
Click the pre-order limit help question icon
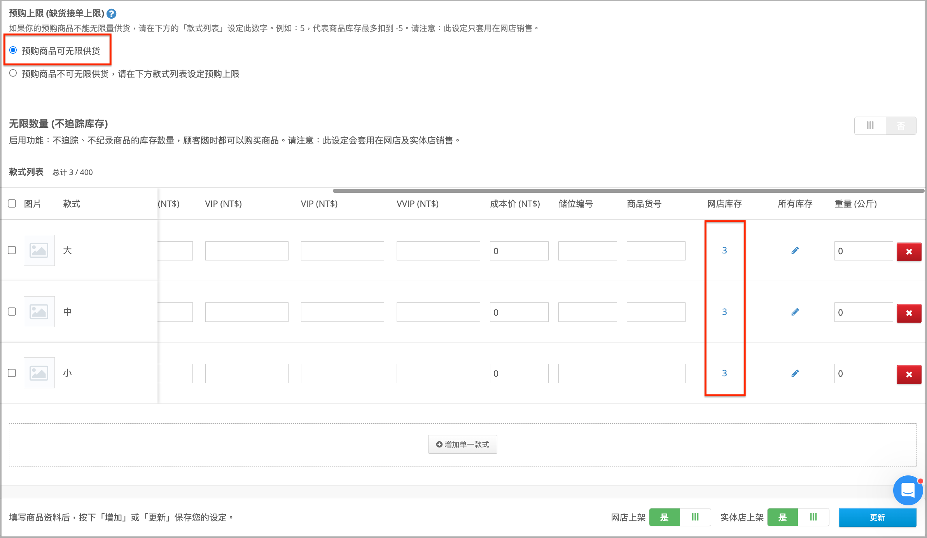[x=111, y=14]
